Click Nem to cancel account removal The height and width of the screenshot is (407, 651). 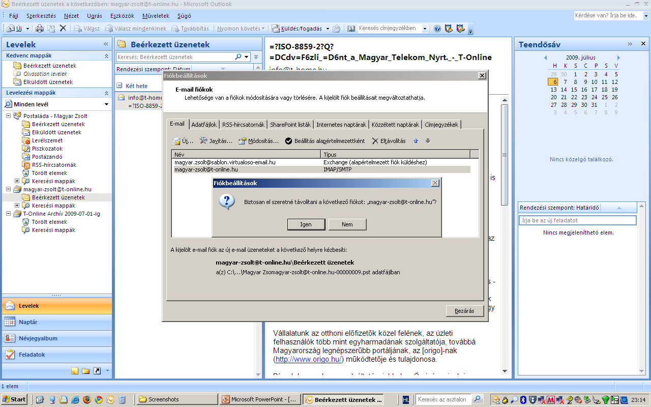347,224
